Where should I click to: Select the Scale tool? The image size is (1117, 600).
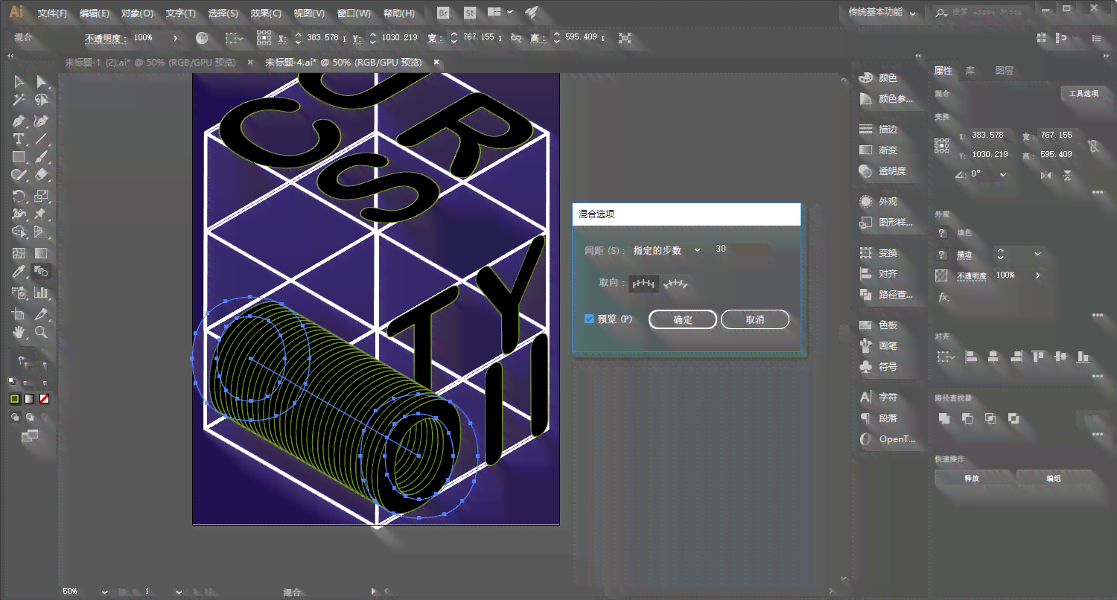tap(42, 197)
